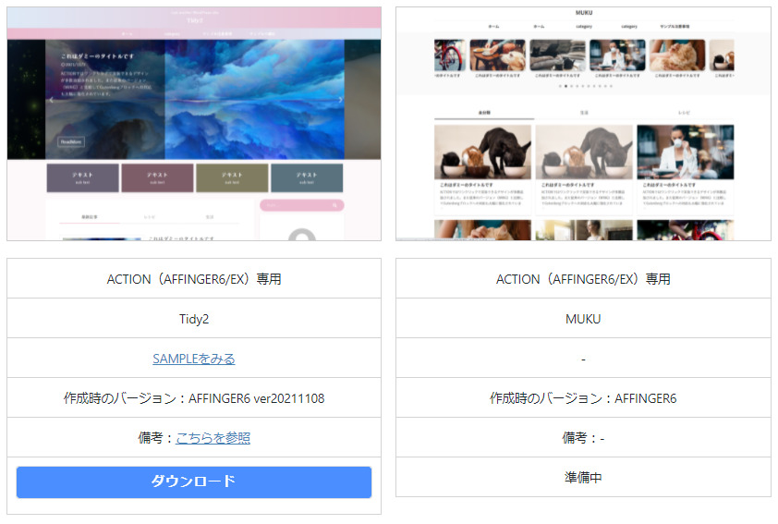This screenshot has height=524, width=778.
Task: Click the ReadMore button in Tidy2 slider
Action: [71, 142]
